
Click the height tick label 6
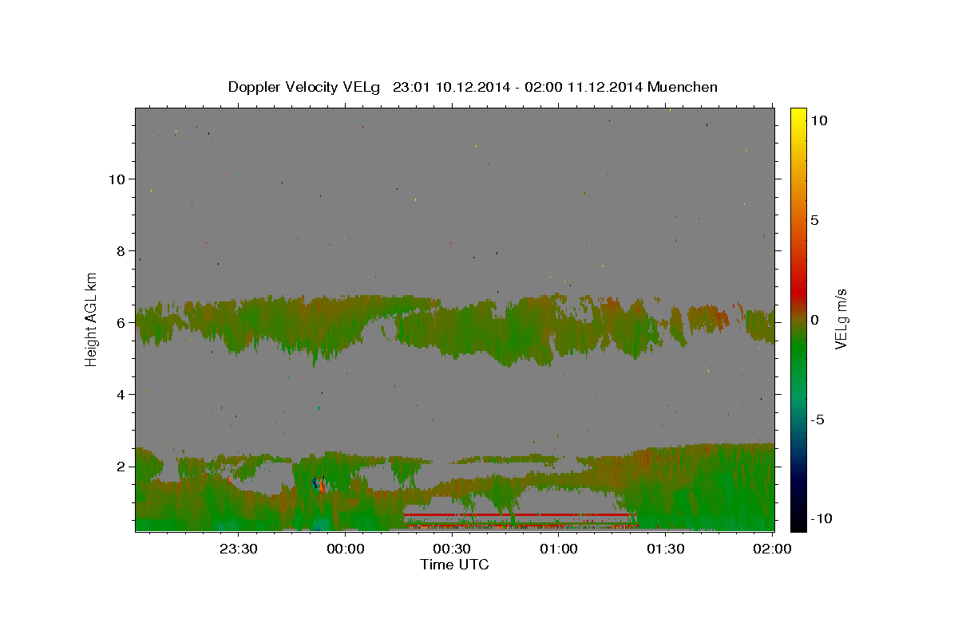pyautogui.click(x=121, y=322)
